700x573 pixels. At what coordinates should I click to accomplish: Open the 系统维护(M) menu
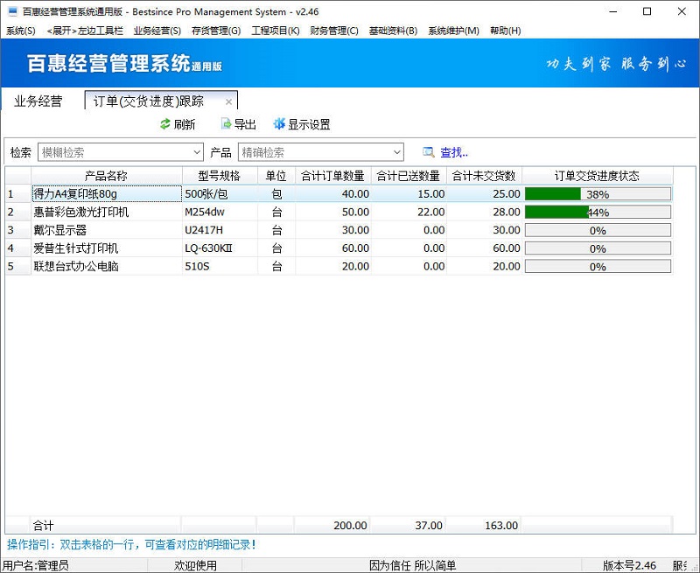[453, 31]
